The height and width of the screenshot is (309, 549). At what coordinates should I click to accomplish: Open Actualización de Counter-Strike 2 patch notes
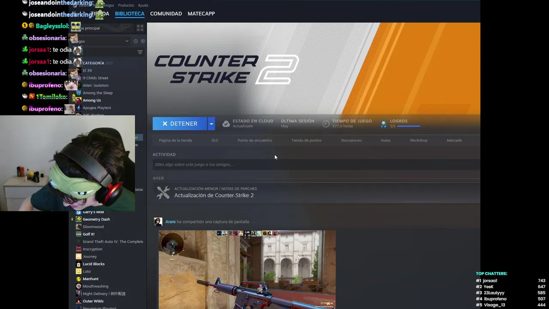[214, 195]
